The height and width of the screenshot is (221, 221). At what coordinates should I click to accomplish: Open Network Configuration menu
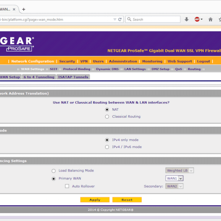(32, 61)
